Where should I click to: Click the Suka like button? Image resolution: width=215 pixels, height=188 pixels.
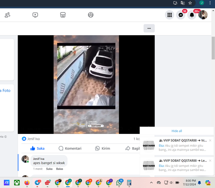tap(37, 149)
